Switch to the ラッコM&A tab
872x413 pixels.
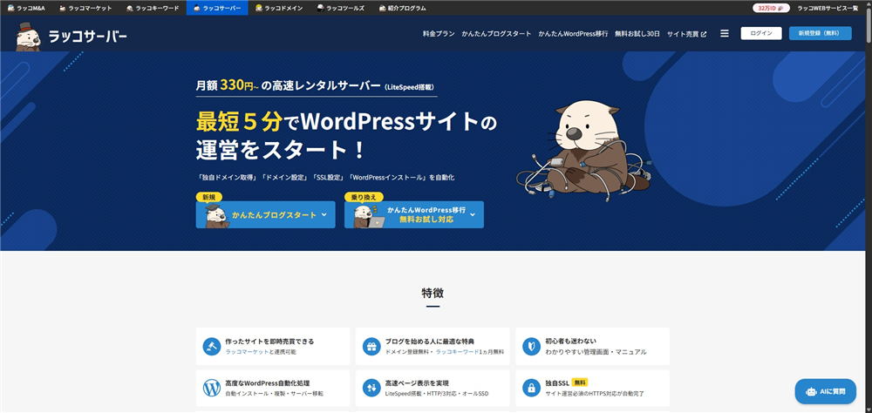(26, 8)
